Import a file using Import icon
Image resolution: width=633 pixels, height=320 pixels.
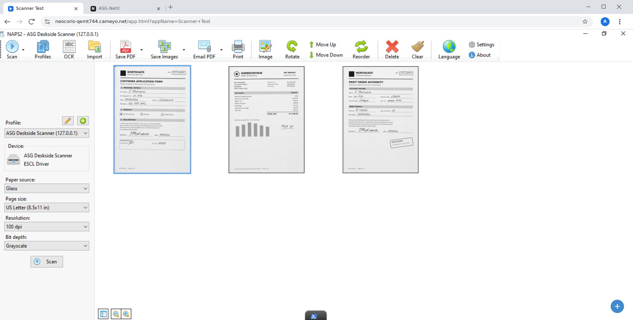[x=95, y=50]
